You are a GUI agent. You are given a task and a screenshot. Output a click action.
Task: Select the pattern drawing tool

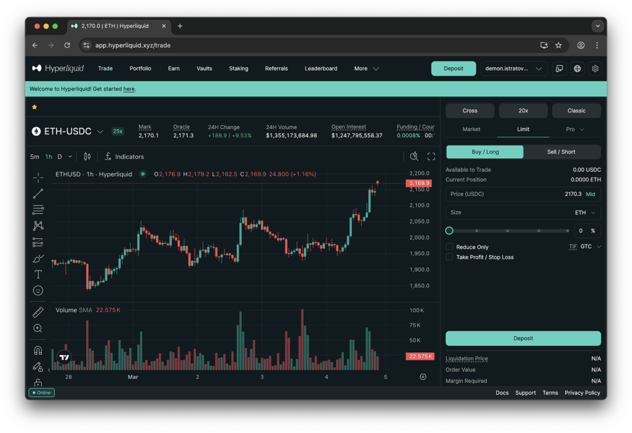point(38,225)
